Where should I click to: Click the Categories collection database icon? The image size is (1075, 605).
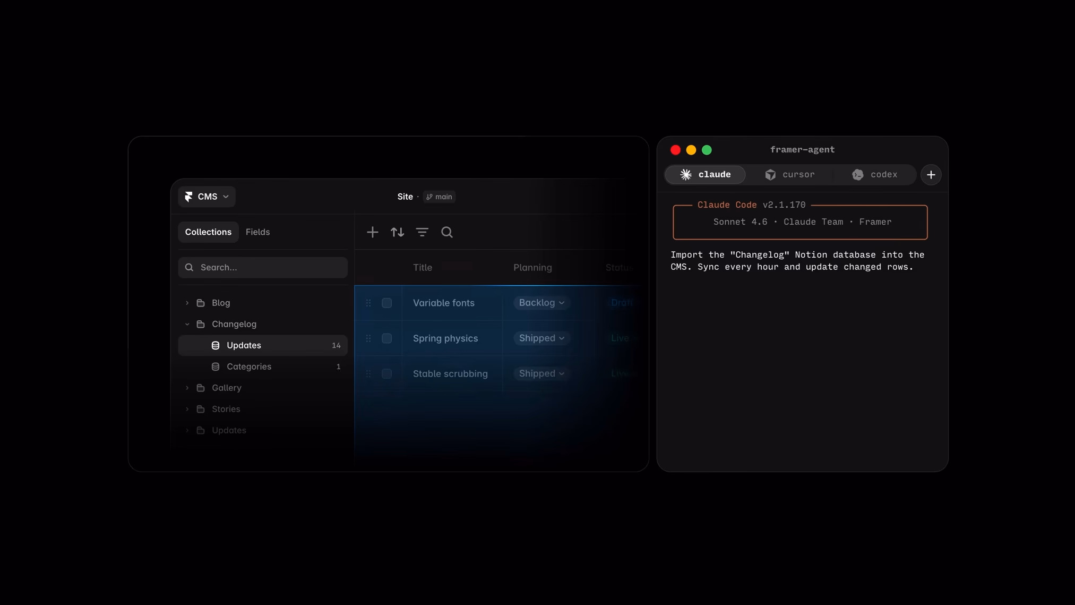click(x=216, y=367)
